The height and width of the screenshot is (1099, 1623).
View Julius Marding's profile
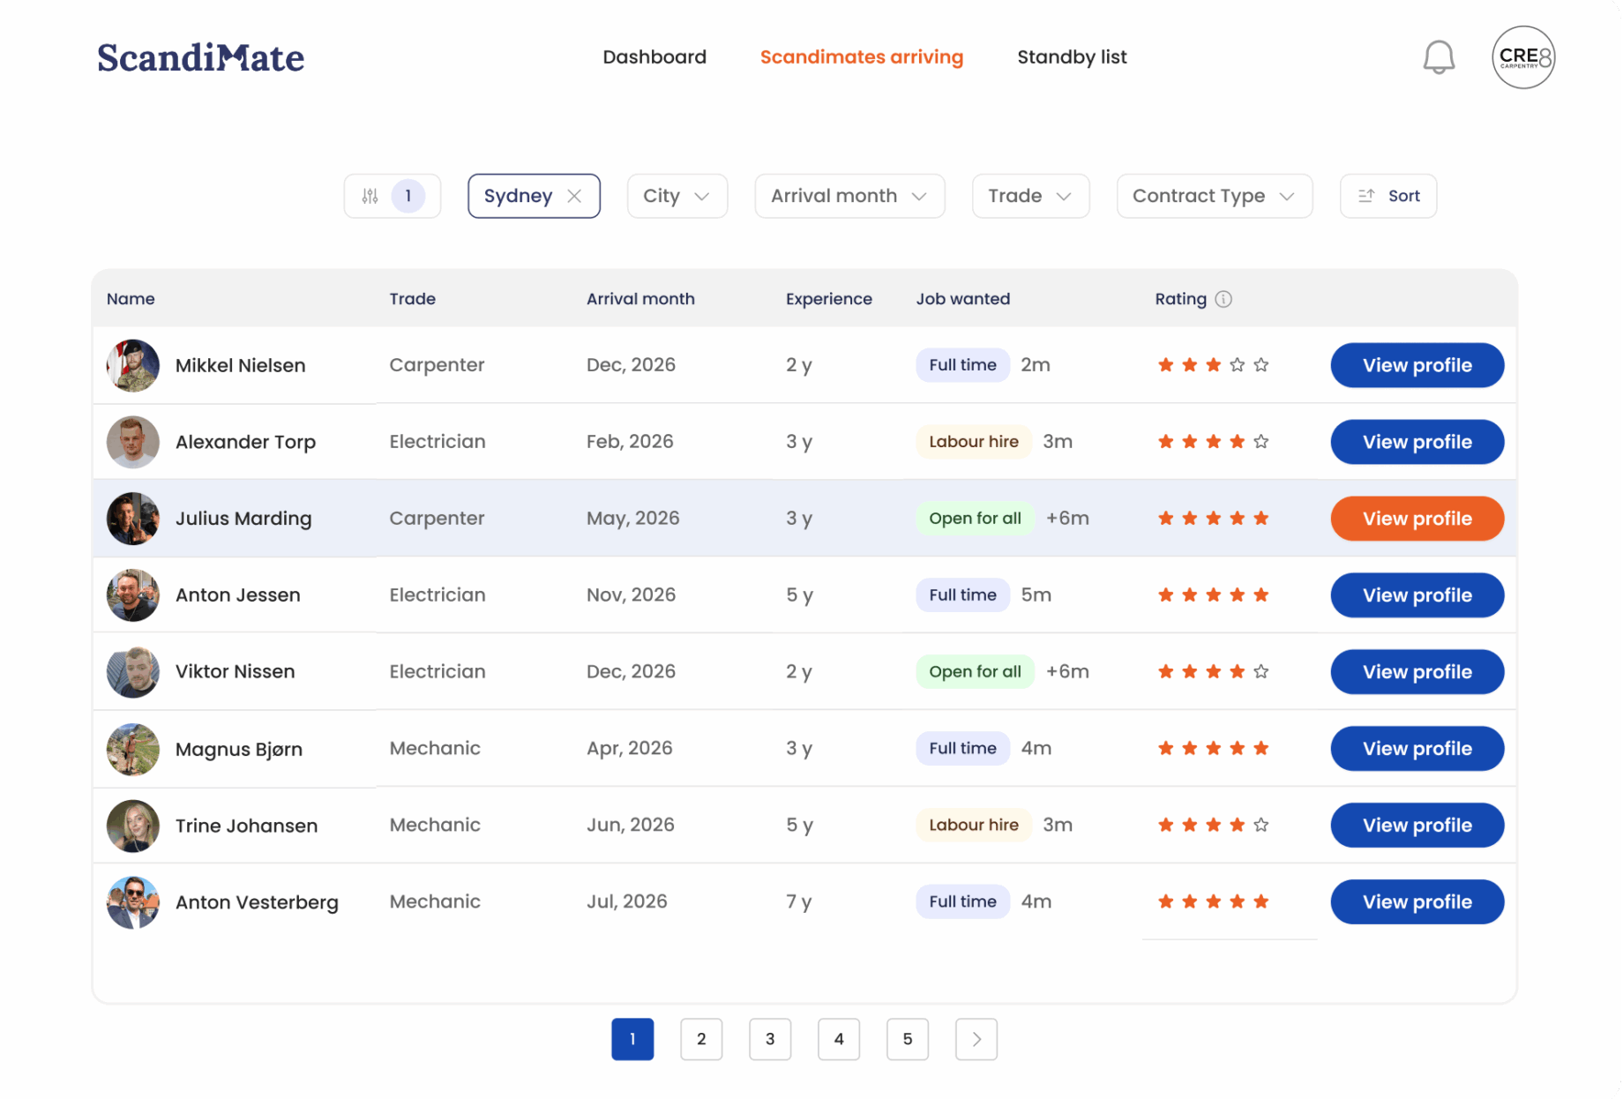[x=1417, y=519]
